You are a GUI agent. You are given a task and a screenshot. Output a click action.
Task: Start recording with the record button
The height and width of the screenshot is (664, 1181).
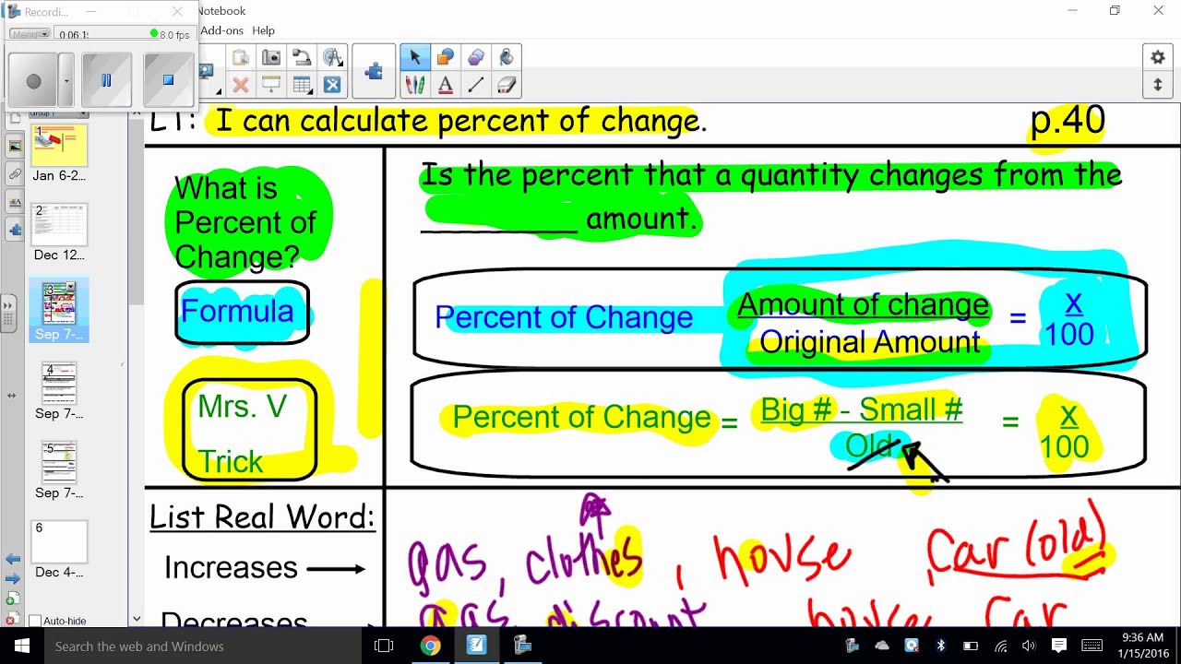pos(34,80)
